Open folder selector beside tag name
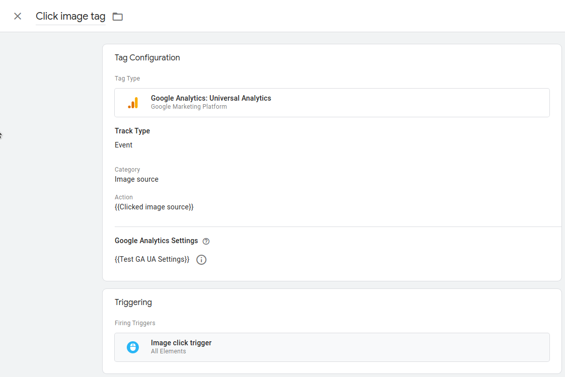Image resolution: width=565 pixels, height=377 pixels. pos(118,17)
